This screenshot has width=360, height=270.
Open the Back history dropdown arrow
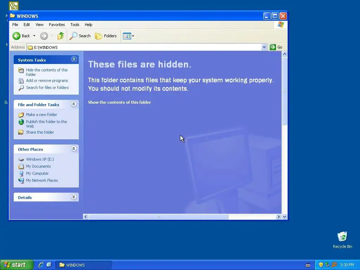tap(34, 36)
